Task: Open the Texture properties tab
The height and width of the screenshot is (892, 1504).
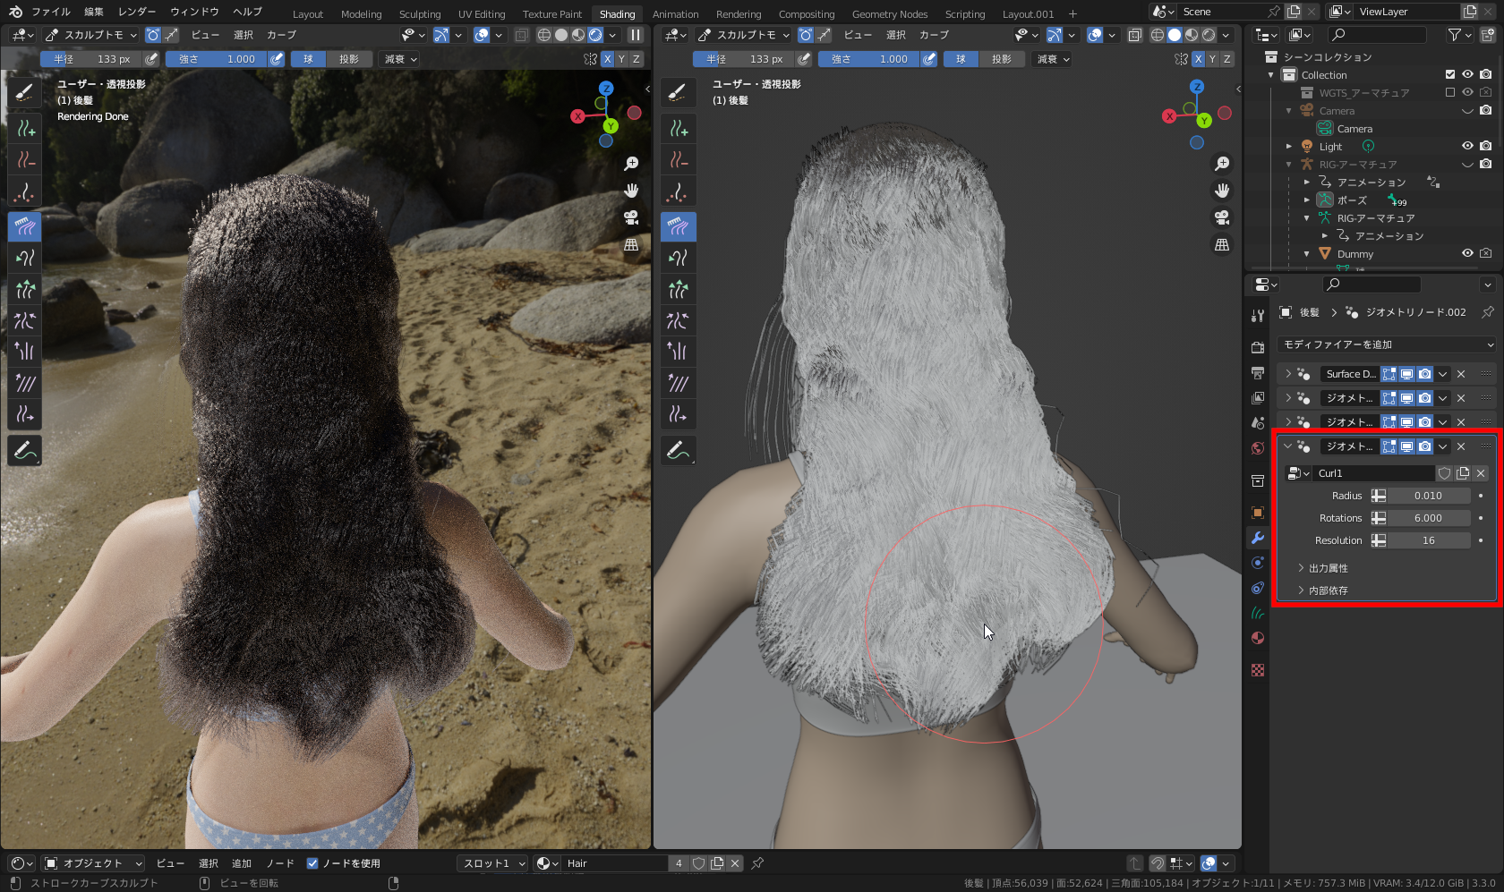Action: pyautogui.click(x=1258, y=670)
